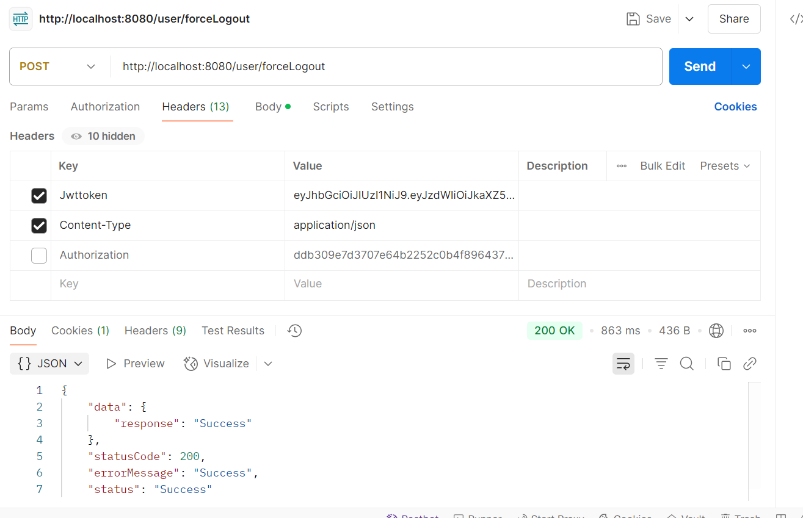803x518 pixels.
Task: Switch to the Params tab
Action: coord(29,107)
